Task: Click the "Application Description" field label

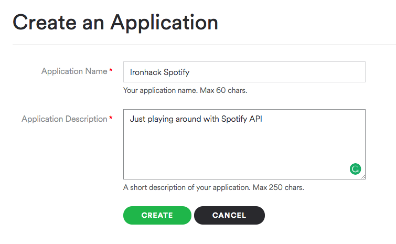Action: (64, 119)
